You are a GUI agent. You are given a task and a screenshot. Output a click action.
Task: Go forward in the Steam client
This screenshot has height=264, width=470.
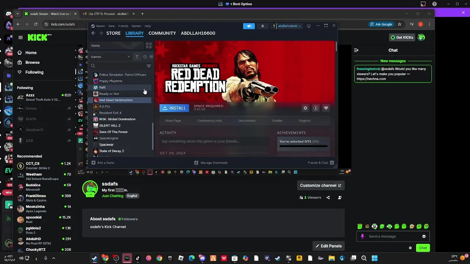[101, 33]
